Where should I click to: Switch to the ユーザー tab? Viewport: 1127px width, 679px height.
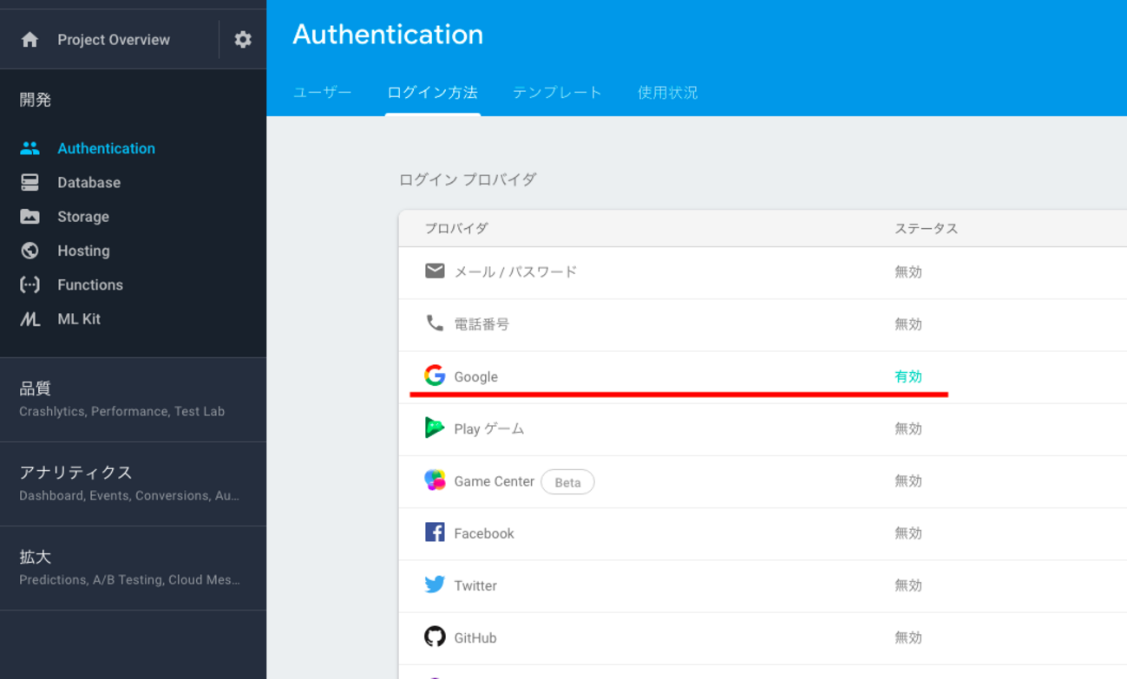tap(323, 93)
